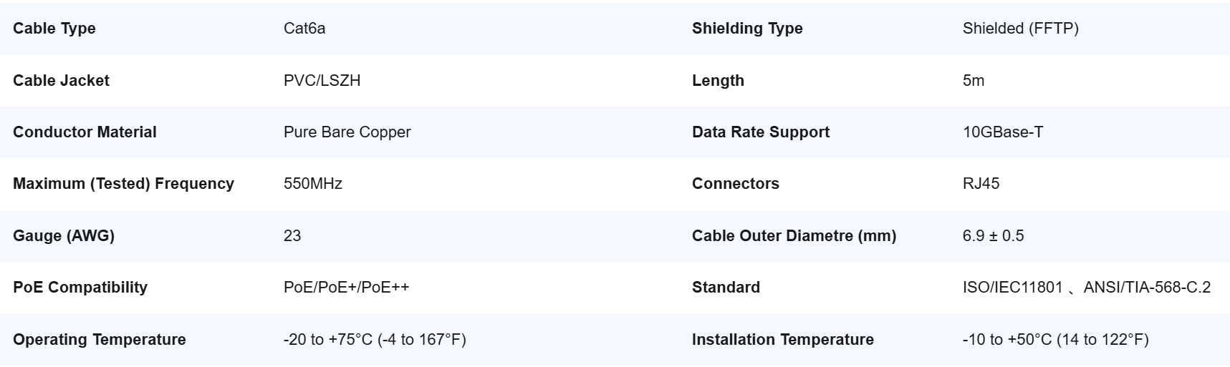This screenshot has width=1230, height=367.
Task: Select the 550MHz value
Action: pos(313,184)
